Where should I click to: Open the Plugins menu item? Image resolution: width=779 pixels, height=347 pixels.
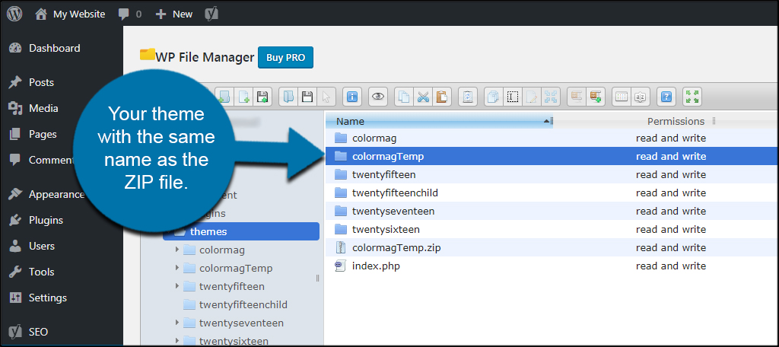coord(46,220)
